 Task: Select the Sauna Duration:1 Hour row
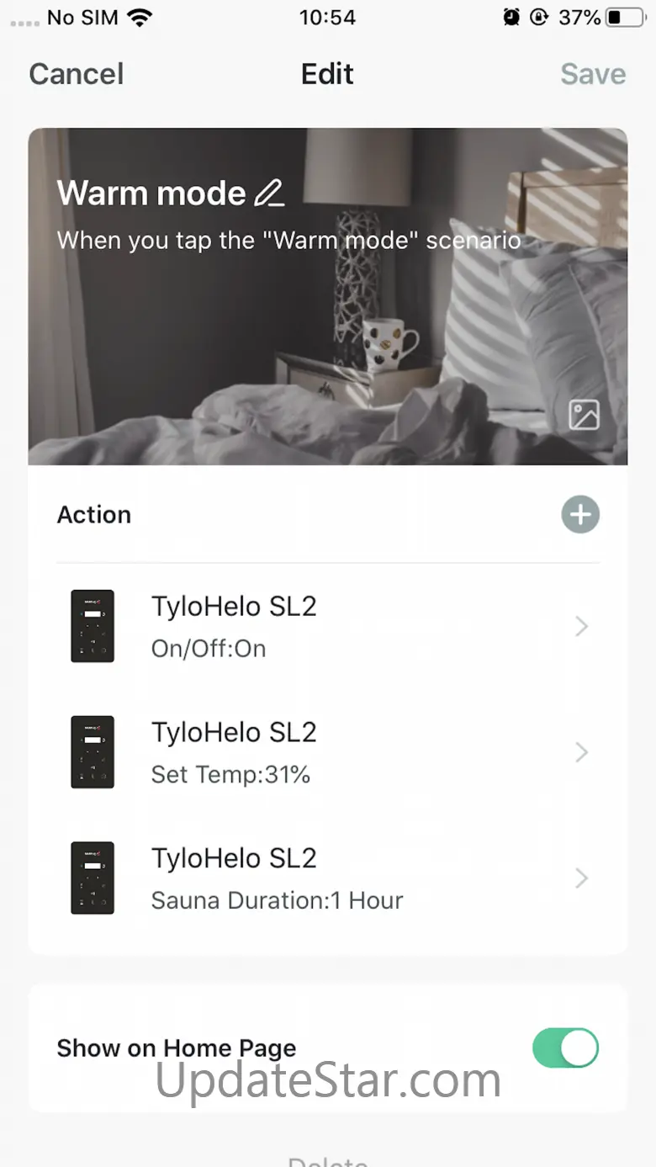point(328,879)
